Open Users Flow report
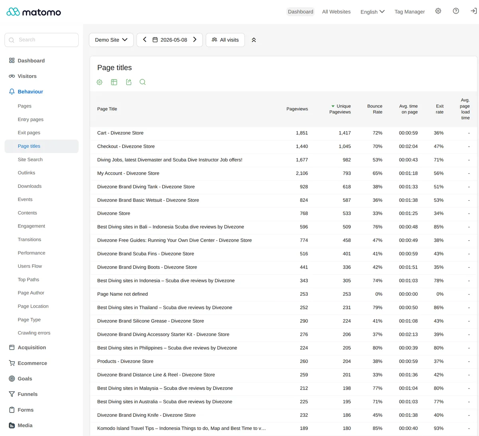 click(30, 266)
